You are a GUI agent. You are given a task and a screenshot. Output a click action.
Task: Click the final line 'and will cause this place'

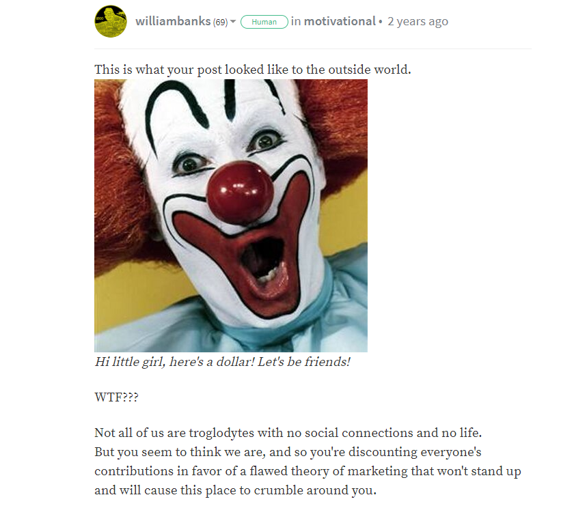pos(235,490)
